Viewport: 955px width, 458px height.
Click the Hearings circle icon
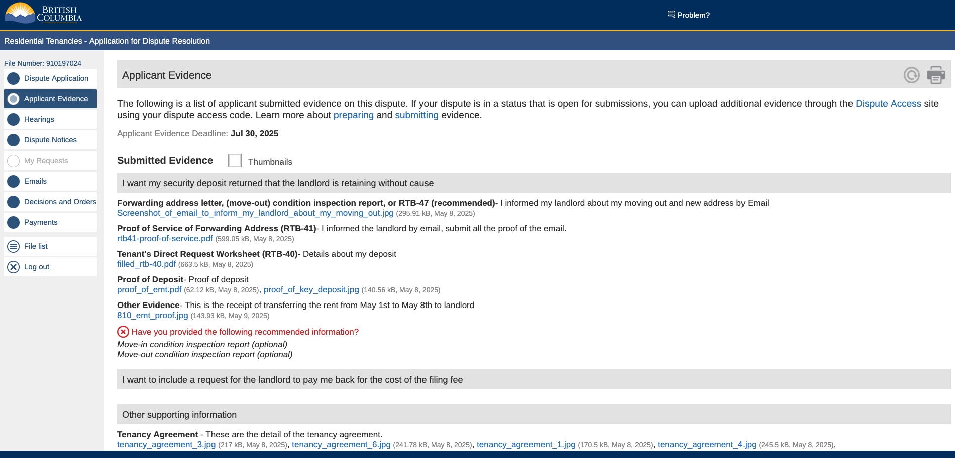point(14,119)
